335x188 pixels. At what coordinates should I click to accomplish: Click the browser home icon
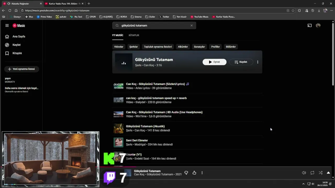point(16,10)
